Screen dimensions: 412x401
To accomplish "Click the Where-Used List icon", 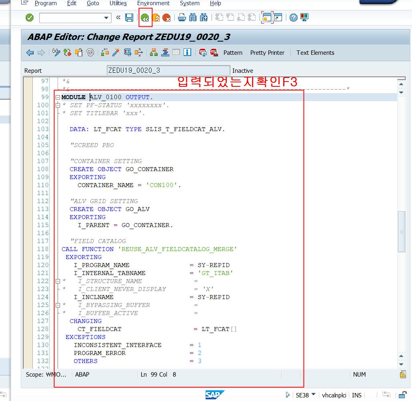I will pyautogui.click(x=138, y=53).
